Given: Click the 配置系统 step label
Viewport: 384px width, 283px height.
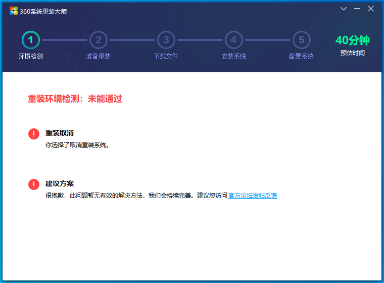Looking at the screenshot, I should coord(301,57).
